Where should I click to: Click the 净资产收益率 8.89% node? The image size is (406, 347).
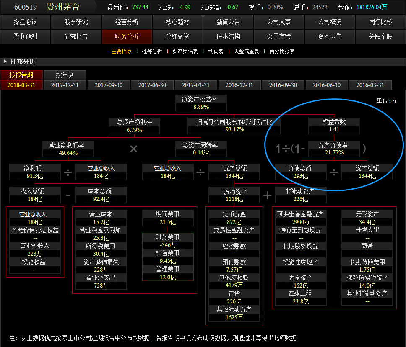click(x=201, y=103)
